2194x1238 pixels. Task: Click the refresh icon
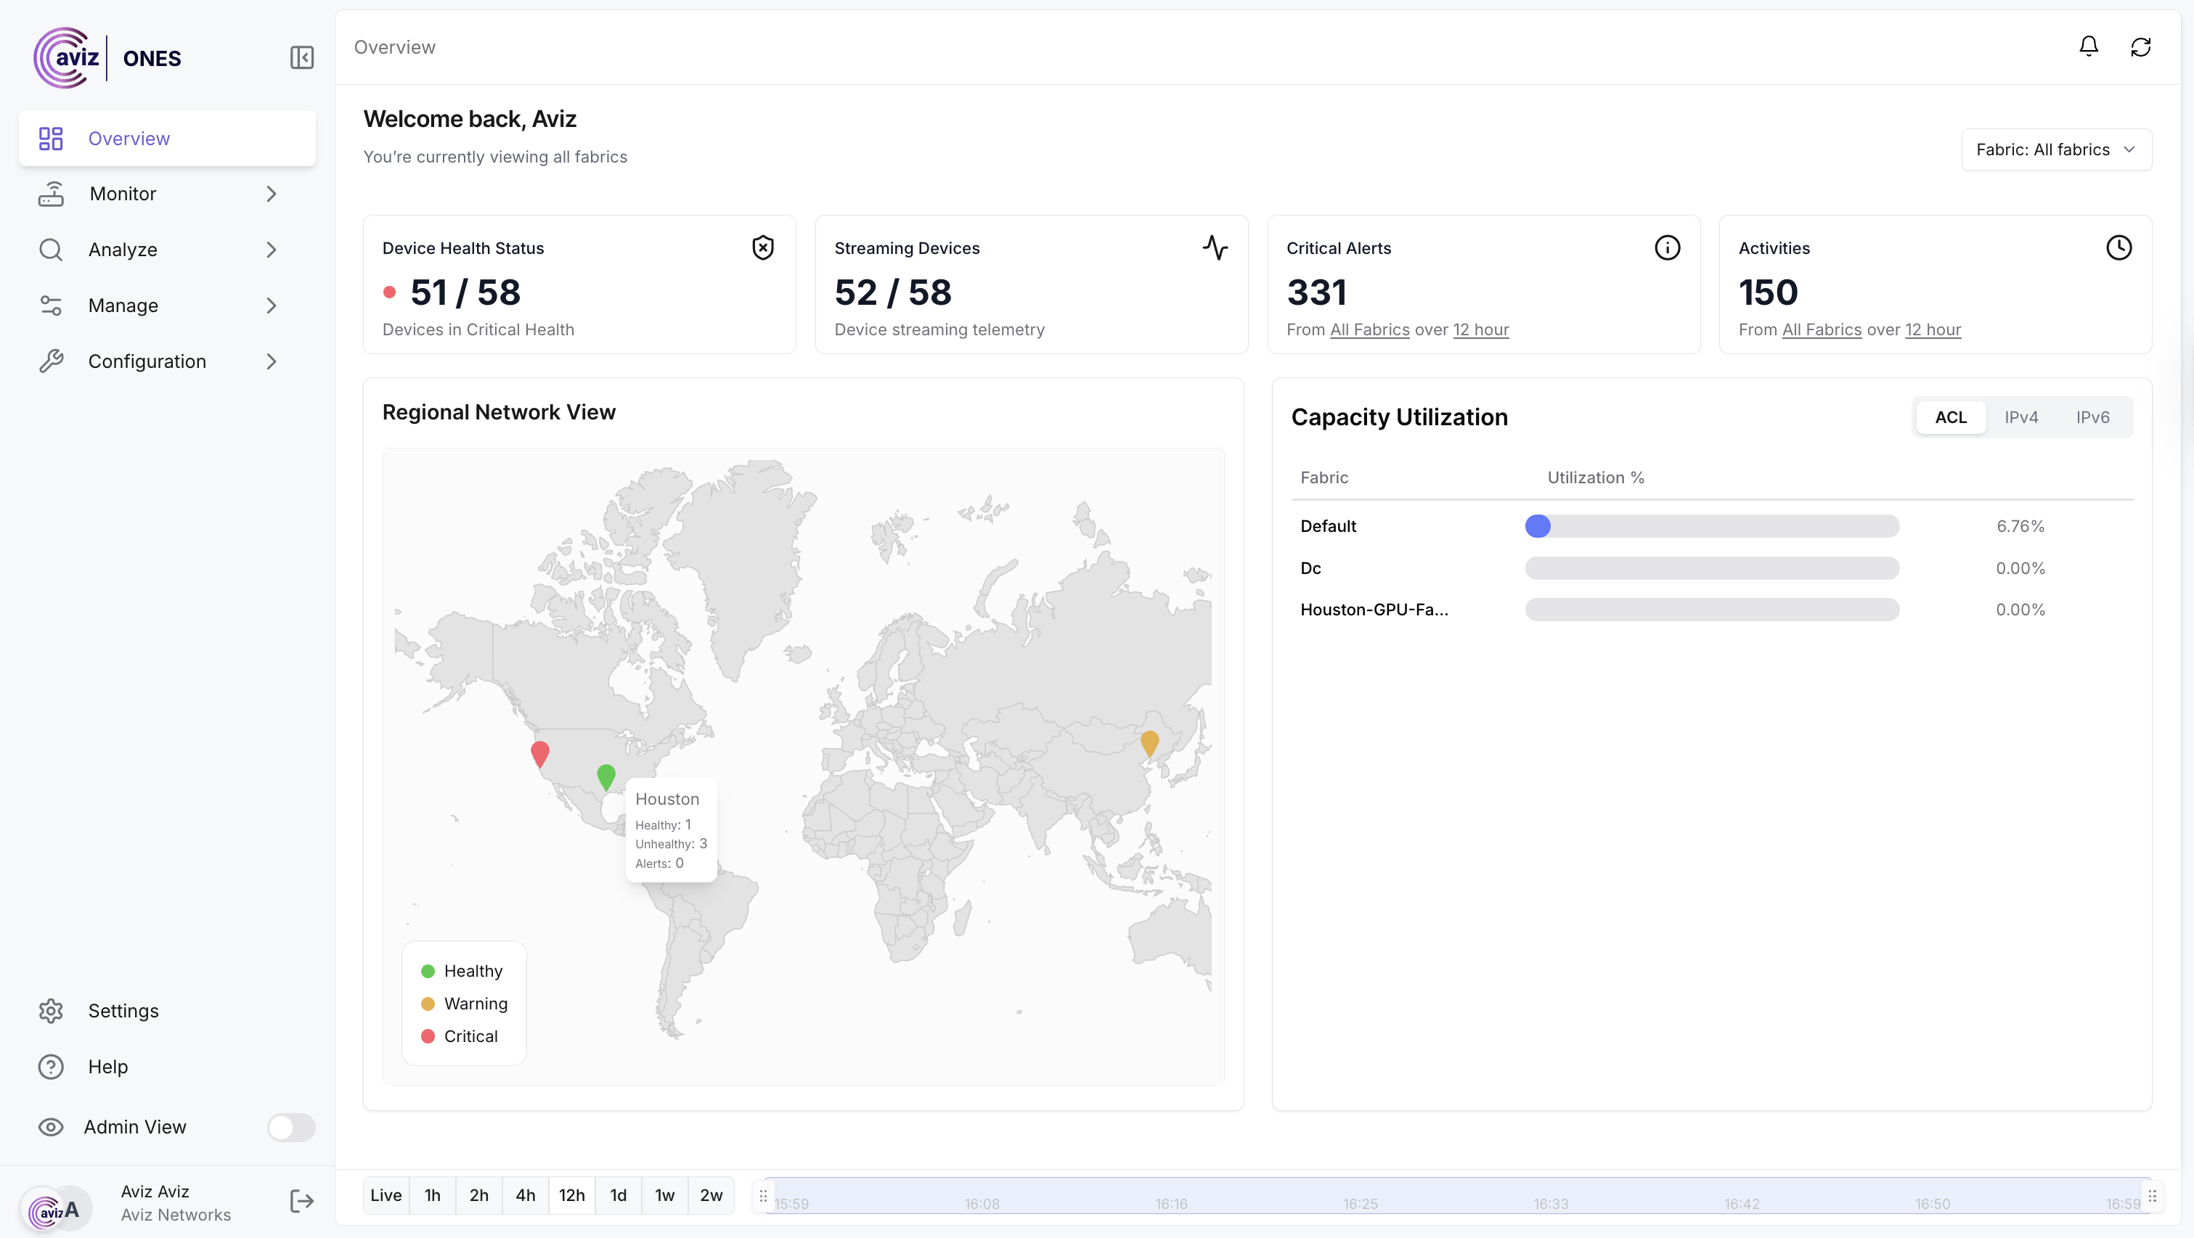point(2140,47)
